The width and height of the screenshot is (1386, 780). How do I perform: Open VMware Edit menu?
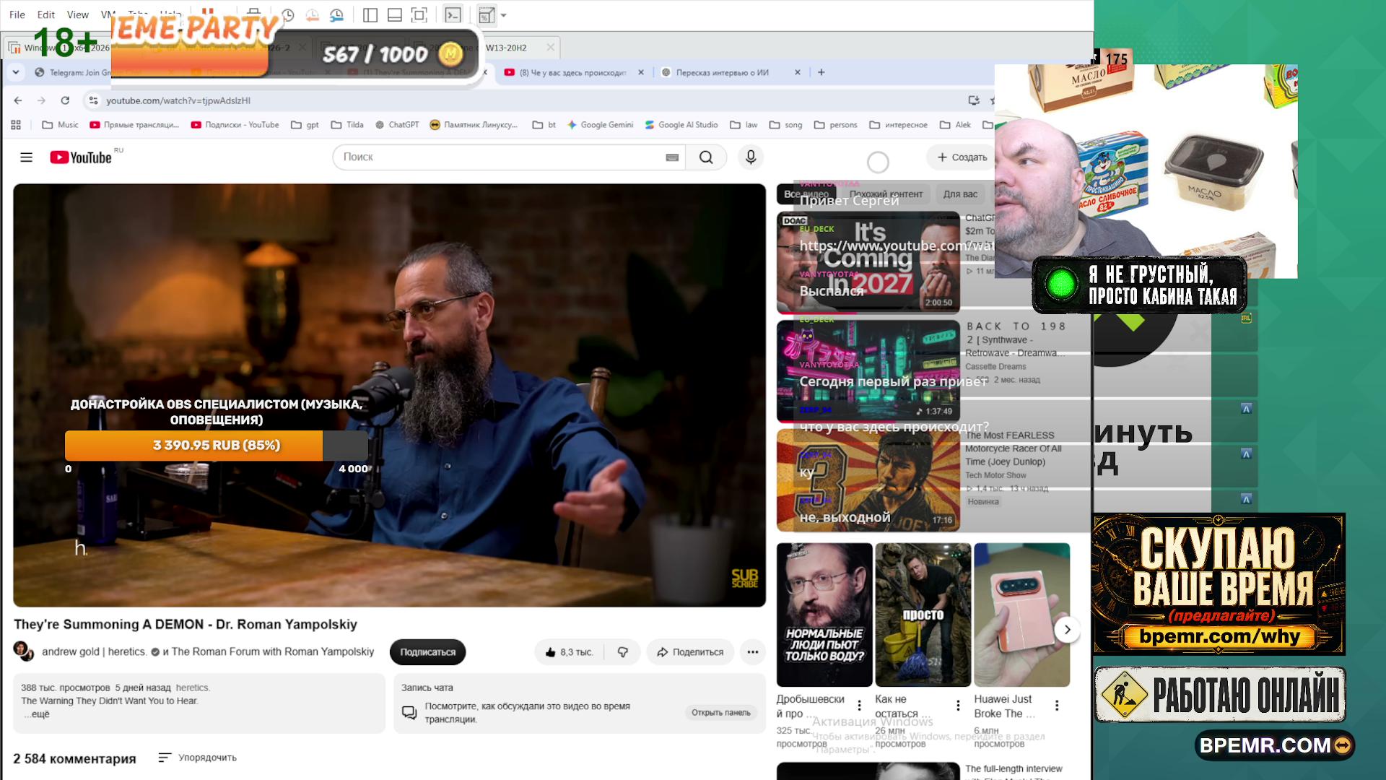(46, 14)
